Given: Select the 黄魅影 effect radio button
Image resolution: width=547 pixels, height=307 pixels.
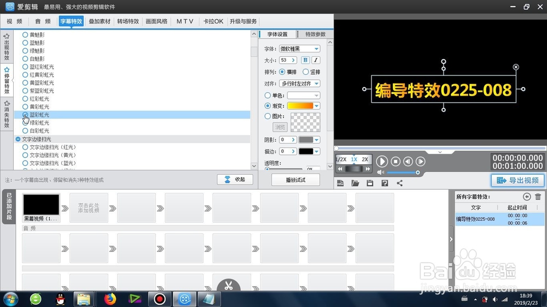Looking at the screenshot, I should 25,35.
